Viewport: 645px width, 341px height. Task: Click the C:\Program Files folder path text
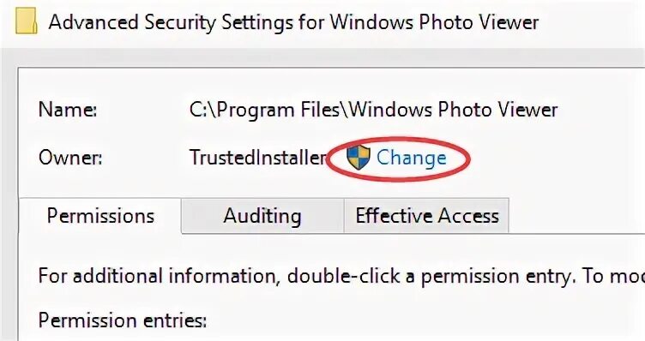pos(373,111)
